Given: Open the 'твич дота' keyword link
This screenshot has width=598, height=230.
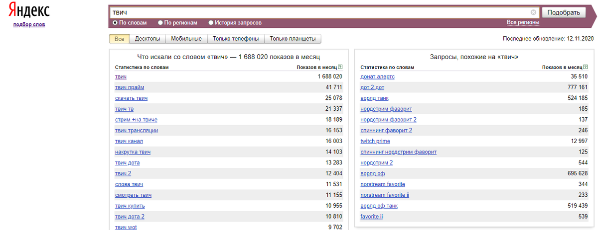Looking at the screenshot, I should pyautogui.click(x=128, y=162).
